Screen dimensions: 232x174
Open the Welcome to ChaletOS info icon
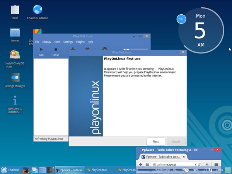click(x=15, y=100)
